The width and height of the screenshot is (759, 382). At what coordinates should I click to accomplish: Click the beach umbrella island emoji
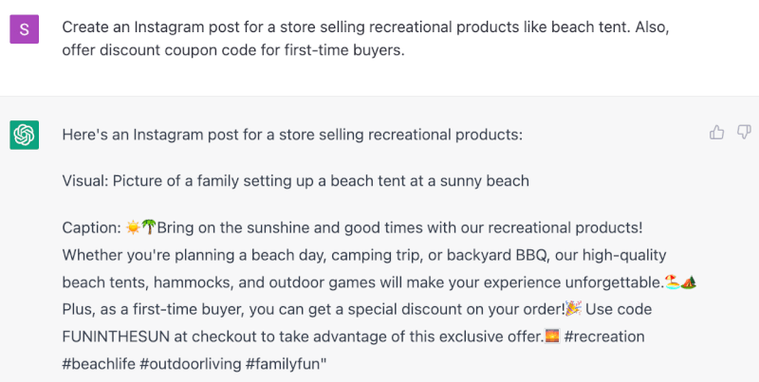(x=672, y=282)
